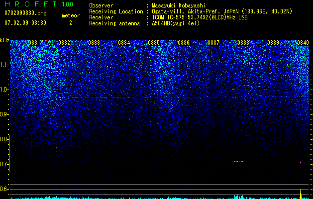313x199 pixels.
Task: Select the filename 0702090830.png
Action: (25, 13)
